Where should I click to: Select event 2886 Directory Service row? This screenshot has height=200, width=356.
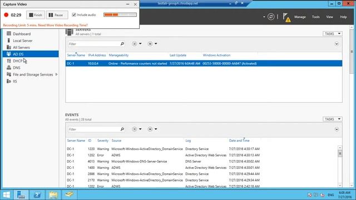tap(201, 174)
